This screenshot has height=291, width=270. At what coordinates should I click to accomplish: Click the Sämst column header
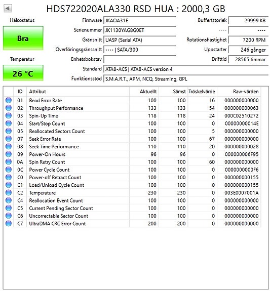click(173, 92)
